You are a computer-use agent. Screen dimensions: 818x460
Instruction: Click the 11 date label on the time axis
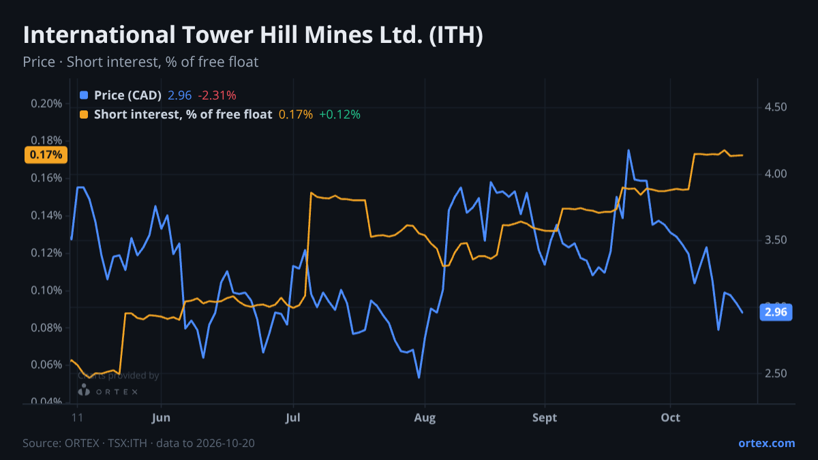76,417
